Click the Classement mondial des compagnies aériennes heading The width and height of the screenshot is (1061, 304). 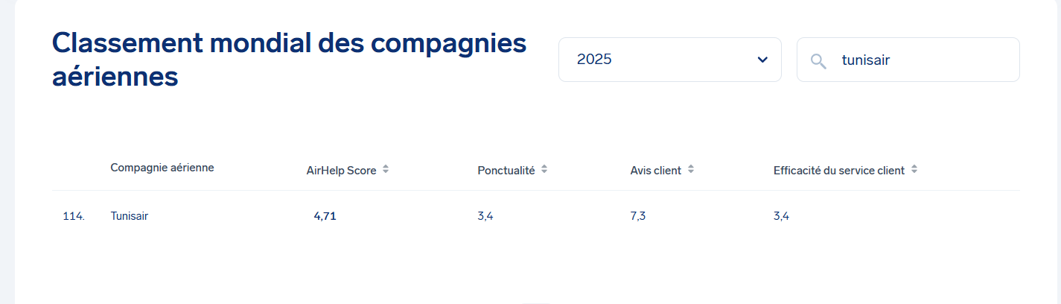click(x=289, y=60)
